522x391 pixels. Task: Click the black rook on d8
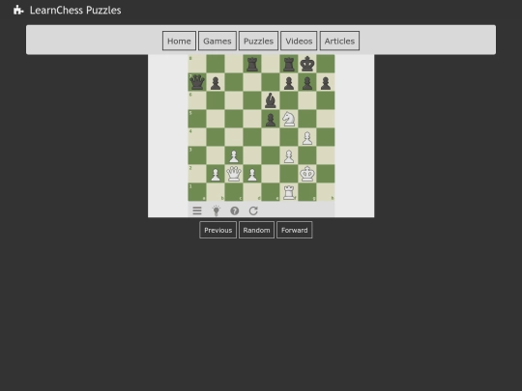coord(252,64)
